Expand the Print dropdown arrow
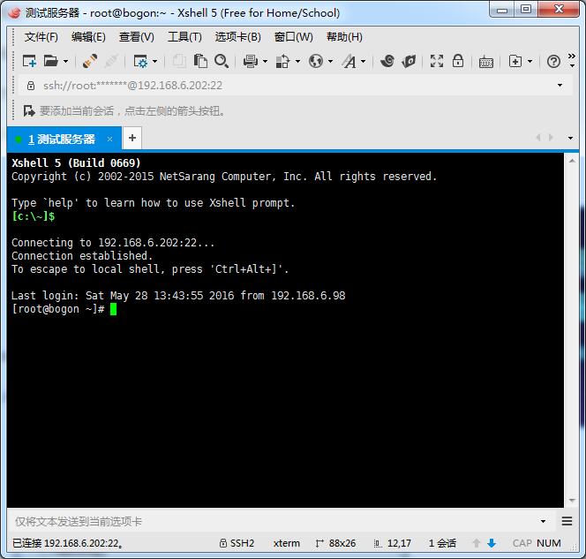Viewport: 586px width, 559px height. coord(265,61)
